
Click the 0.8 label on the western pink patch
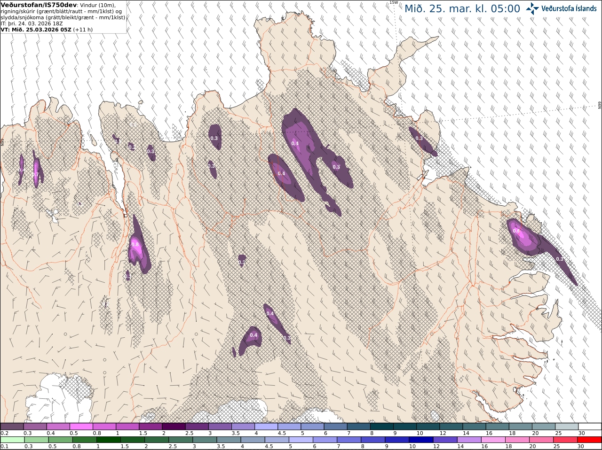coord(135,244)
